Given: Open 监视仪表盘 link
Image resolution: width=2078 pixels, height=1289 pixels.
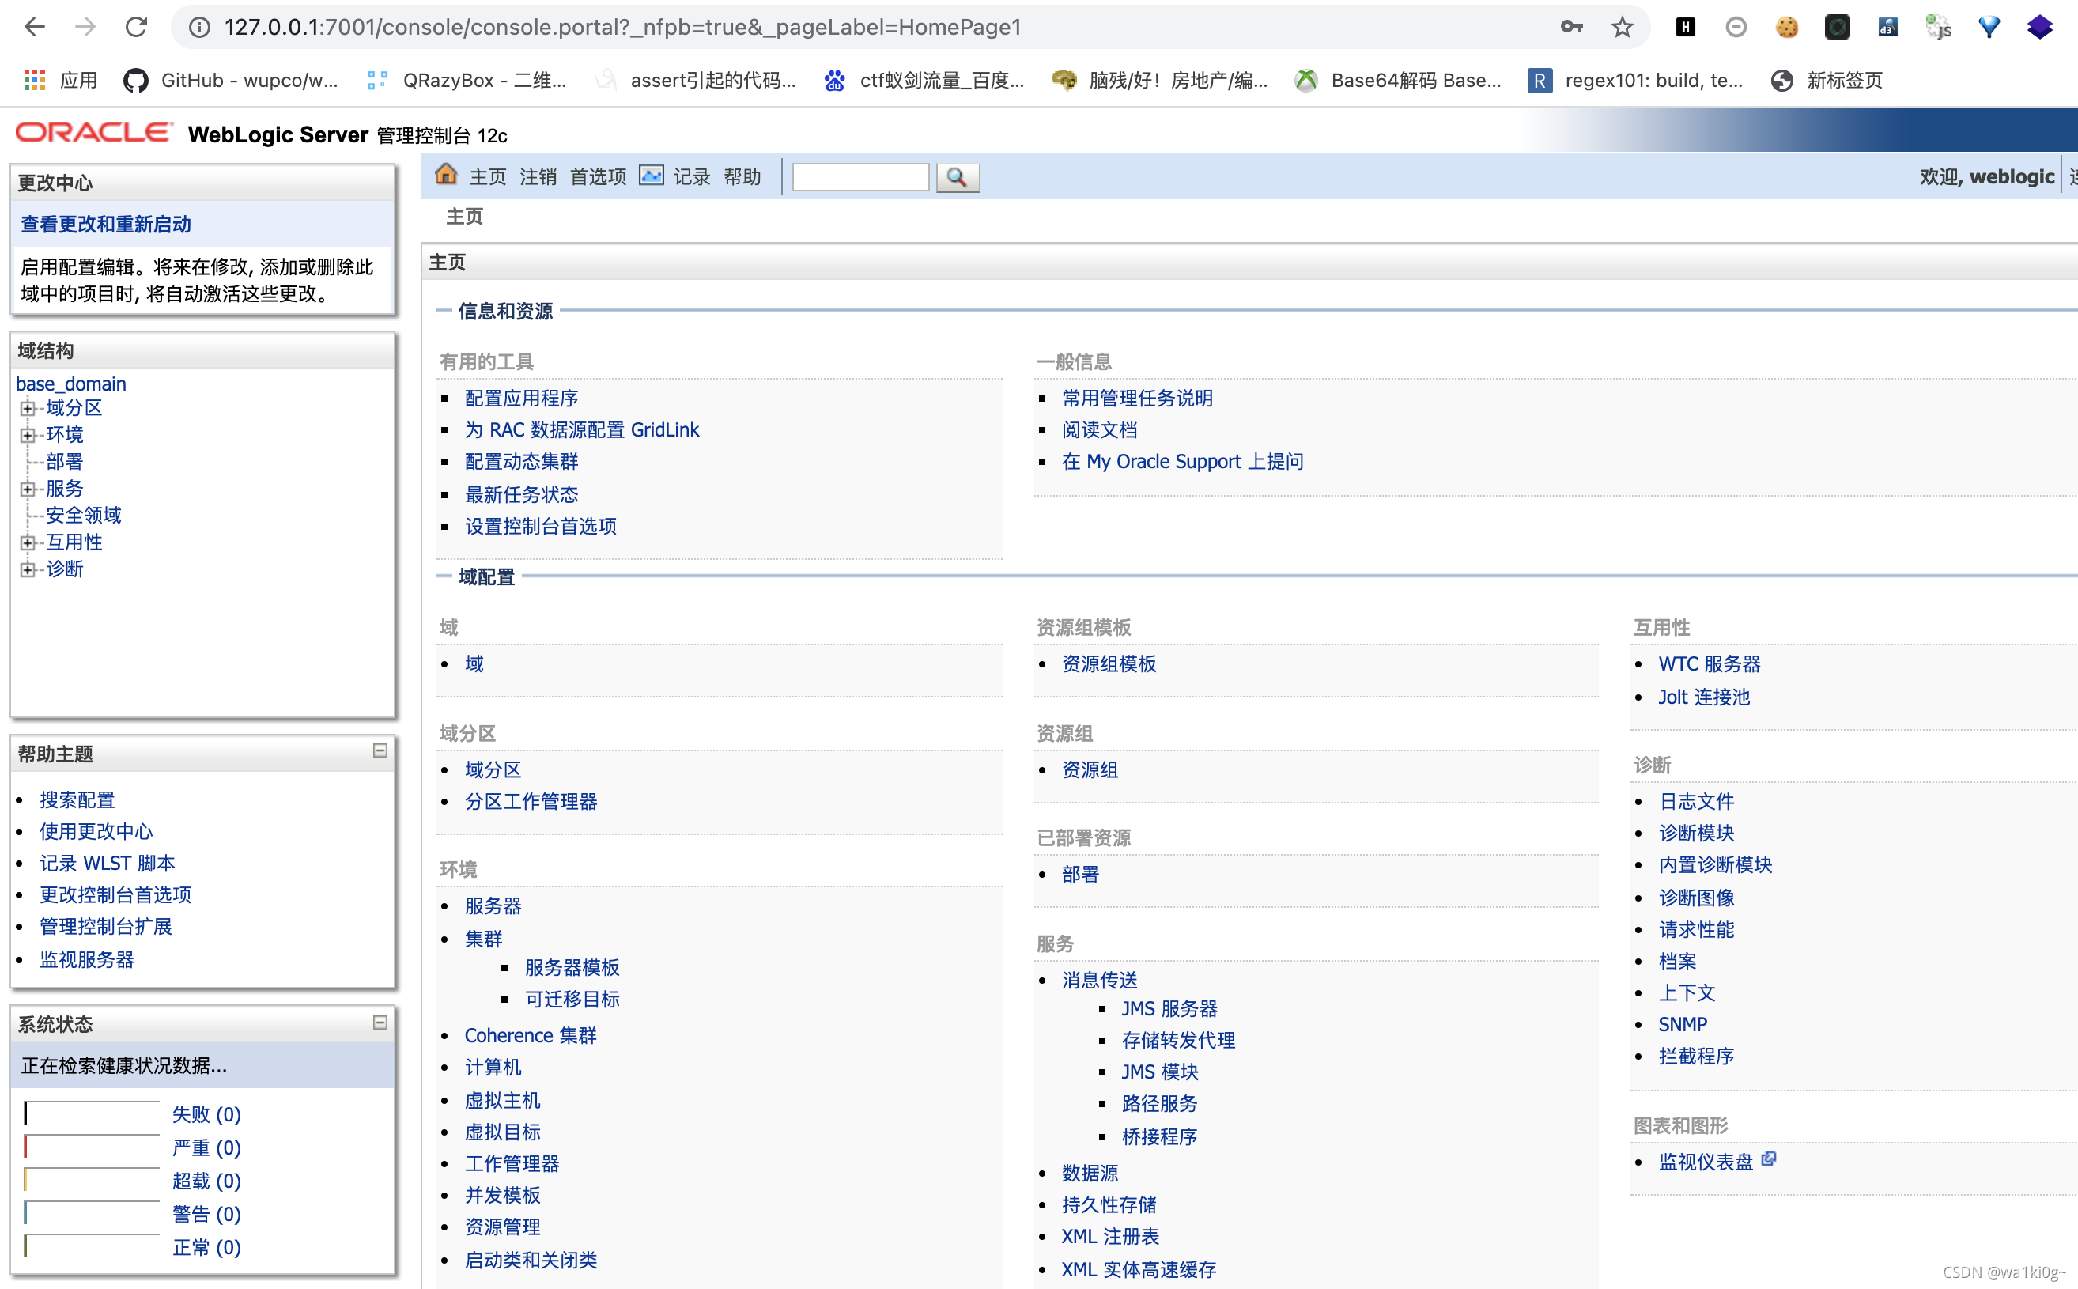Looking at the screenshot, I should 1706,1161.
